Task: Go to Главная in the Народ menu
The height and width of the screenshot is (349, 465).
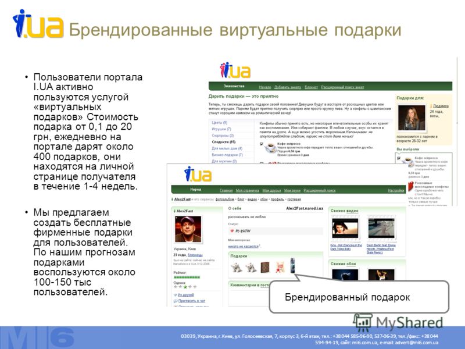Action: tap(226, 191)
